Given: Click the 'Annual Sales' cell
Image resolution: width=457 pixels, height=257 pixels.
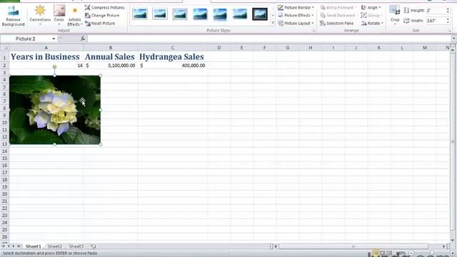Looking at the screenshot, I should click(x=111, y=57).
